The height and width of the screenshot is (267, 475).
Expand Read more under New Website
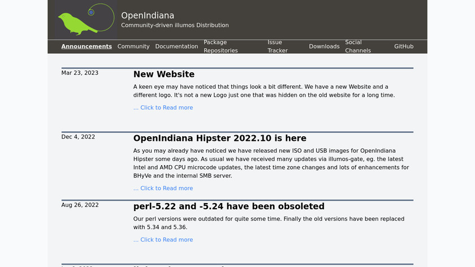(x=163, y=107)
